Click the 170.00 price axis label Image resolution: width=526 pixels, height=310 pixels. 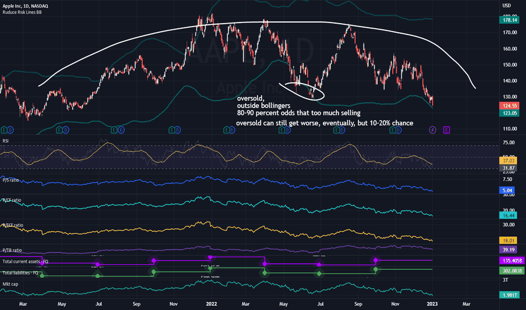[x=510, y=33]
